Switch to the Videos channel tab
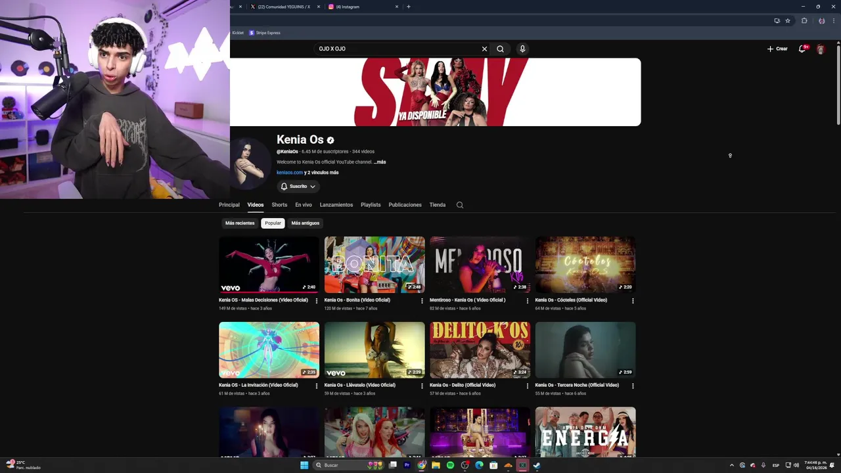 tap(256, 205)
